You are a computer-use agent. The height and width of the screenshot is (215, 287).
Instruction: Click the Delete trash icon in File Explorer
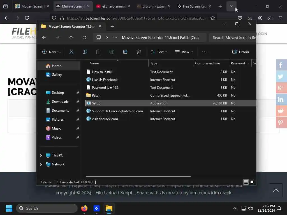pyautogui.click(x=139, y=52)
